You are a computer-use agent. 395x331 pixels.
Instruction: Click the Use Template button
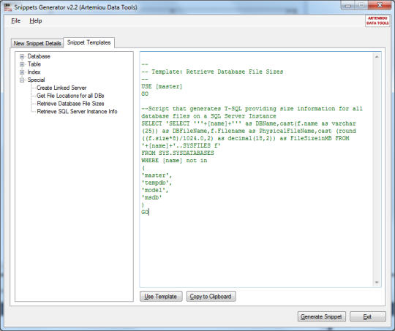161,297
